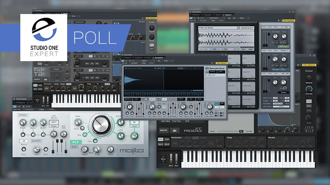Activate the Sample One window power icon
330x185 pixels.
tap(123, 61)
